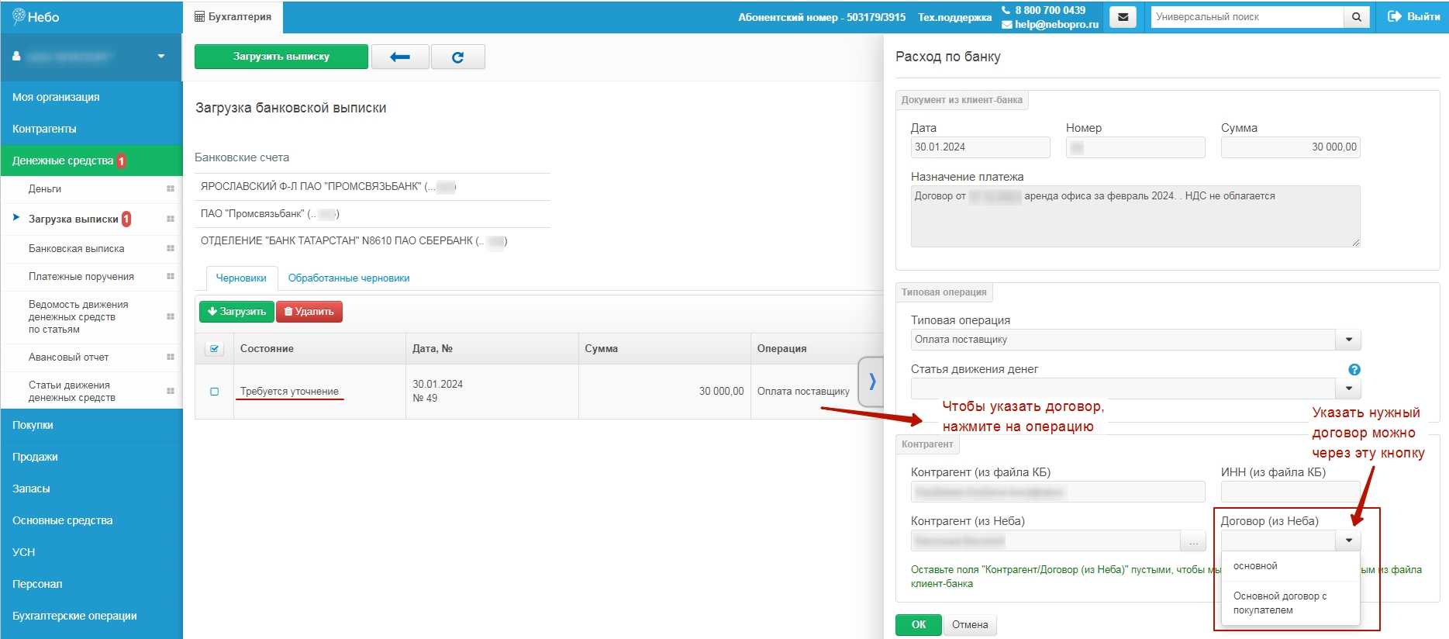Select Деньги submenu item

click(45, 188)
